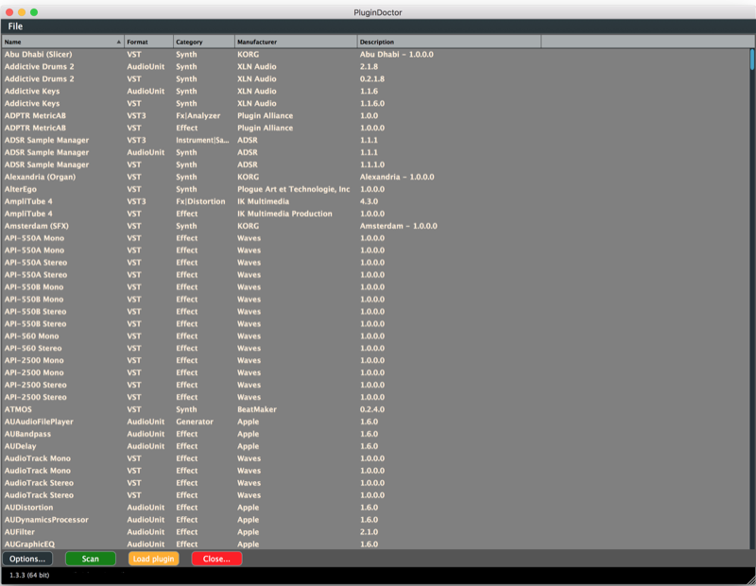Open the Options... button
Image resolution: width=756 pixels, height=586 pixels.
click(x=27, y=559)
